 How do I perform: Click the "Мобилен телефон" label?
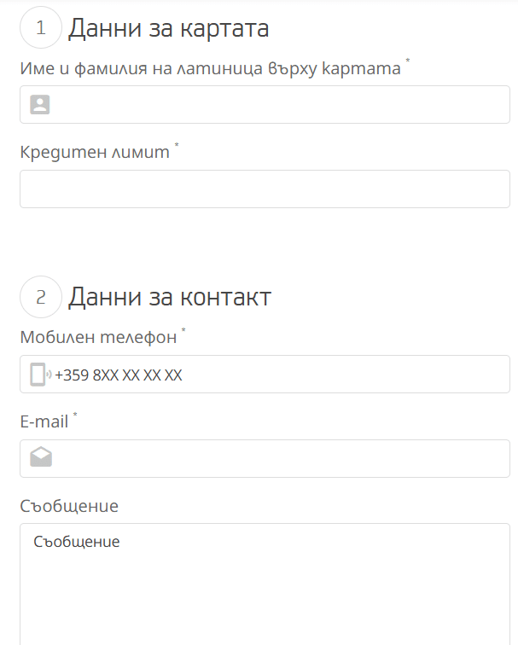(98, 337)
